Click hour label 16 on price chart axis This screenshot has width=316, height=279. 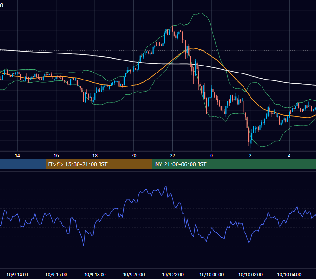[56, 156]
